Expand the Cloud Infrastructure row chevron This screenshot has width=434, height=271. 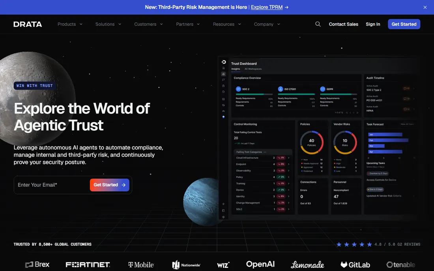288,158
